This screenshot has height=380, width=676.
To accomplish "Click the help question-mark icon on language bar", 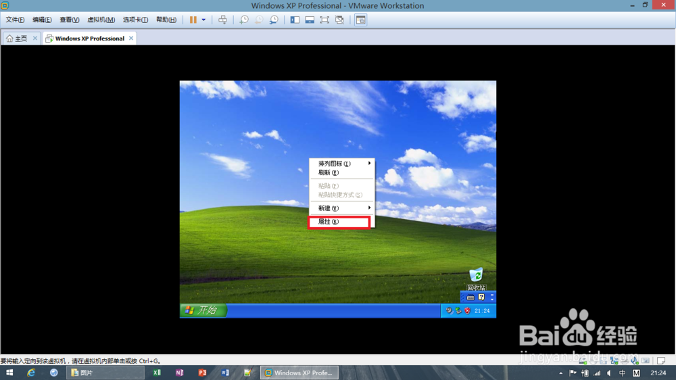I will point(481,298).
